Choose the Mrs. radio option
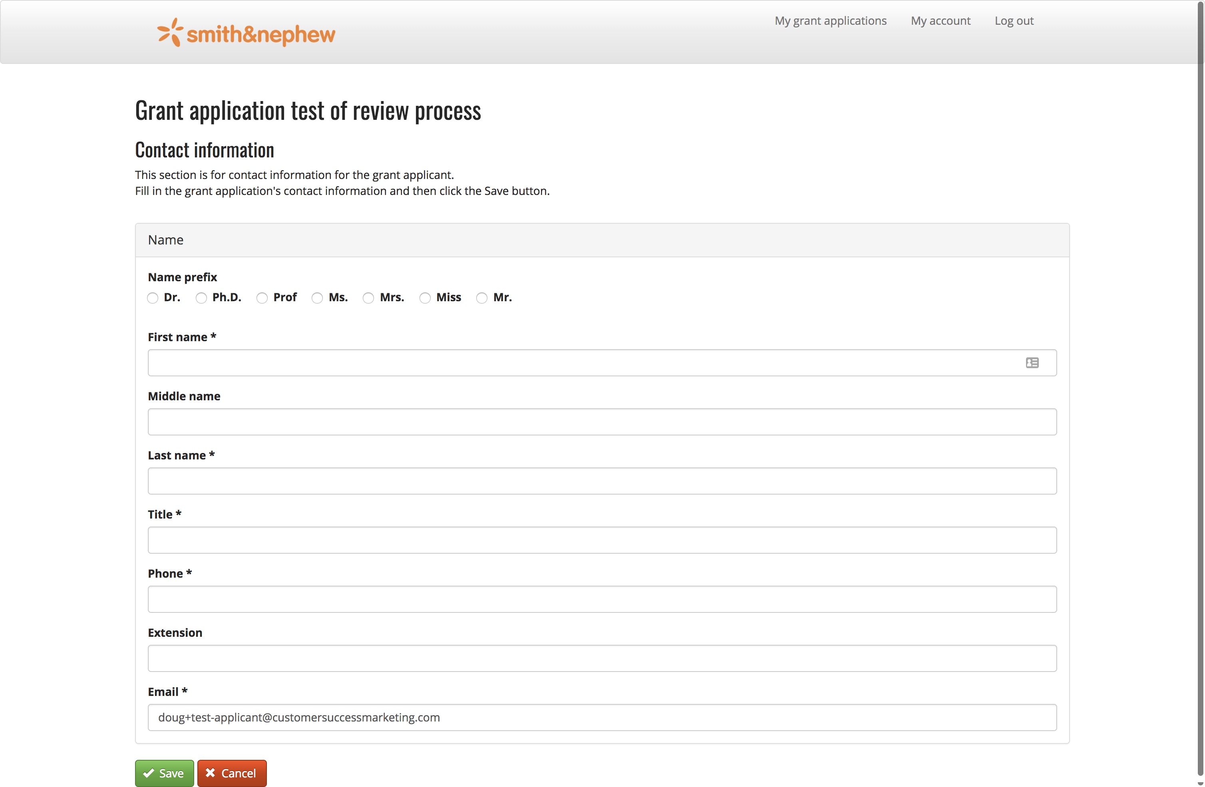The image size is (1205, 787). [x=369, y=298]
